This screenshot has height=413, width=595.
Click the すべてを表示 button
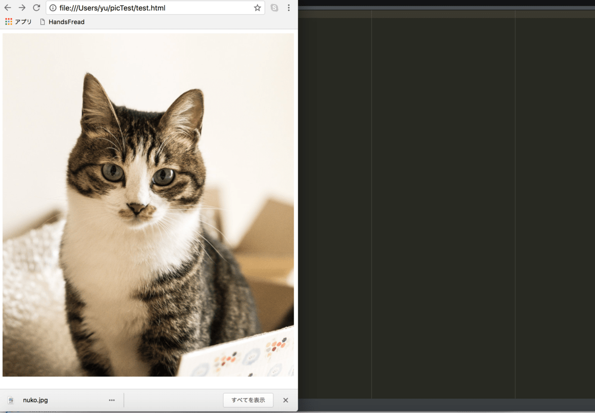pyautogui.click(x=248, y=400)
